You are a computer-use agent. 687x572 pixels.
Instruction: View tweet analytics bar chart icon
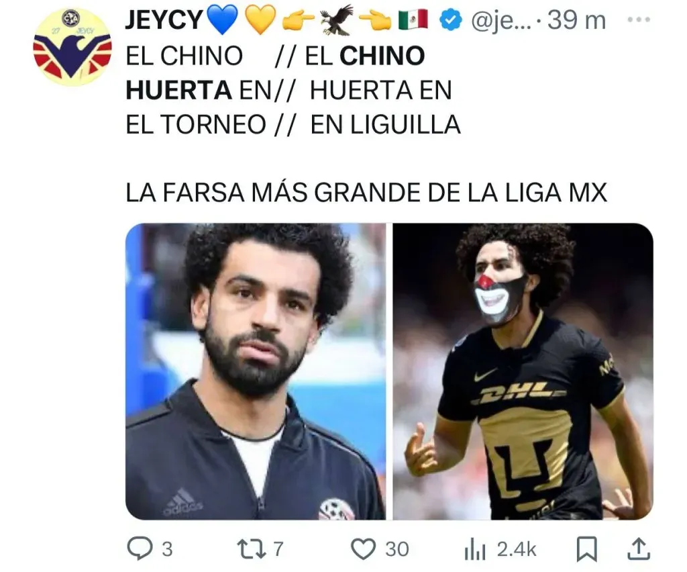[475, 550]
